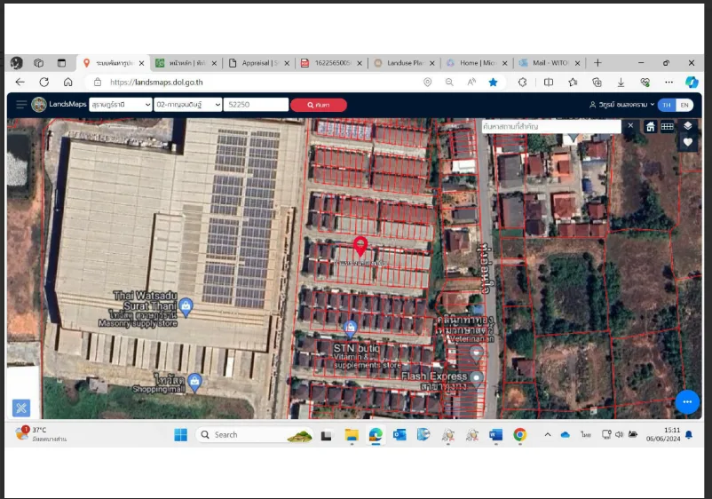712x499 pixels.
Task: Open Outlook from the taskbar
Action: click(400, 435)
